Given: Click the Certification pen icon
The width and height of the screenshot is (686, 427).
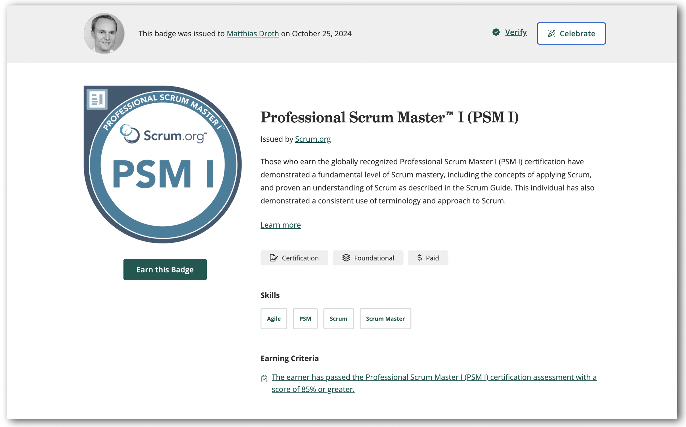Looking at the screenshot, I should point(273,258).
